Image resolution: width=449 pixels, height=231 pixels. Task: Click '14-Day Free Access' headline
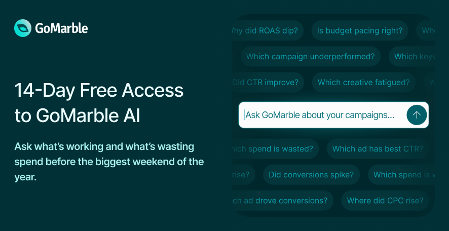click(x=99, y=90)
